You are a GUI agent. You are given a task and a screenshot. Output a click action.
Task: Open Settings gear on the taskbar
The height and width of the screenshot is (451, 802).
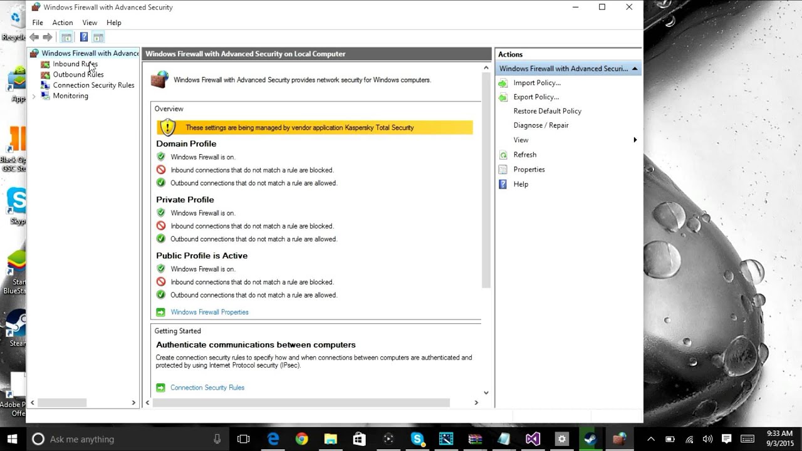point(562,439)
